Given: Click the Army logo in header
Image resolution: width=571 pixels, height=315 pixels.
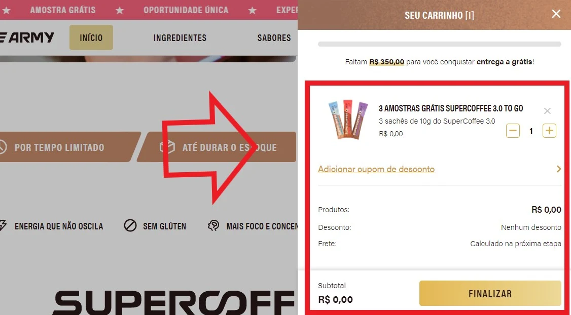Looking at the screenshot, I should [x=27, y=37].
